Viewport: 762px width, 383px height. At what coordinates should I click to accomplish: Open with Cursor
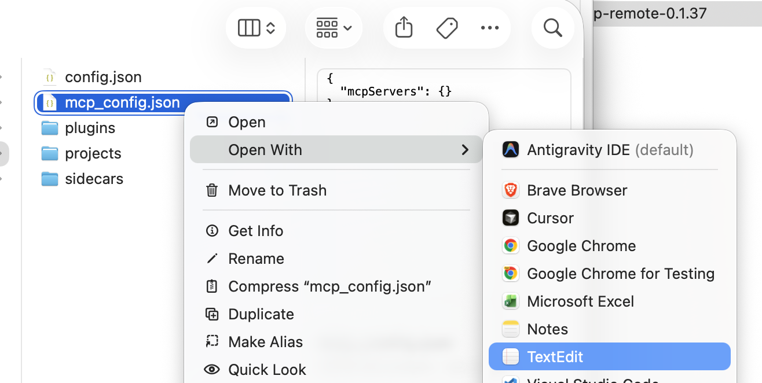[610, 218]
